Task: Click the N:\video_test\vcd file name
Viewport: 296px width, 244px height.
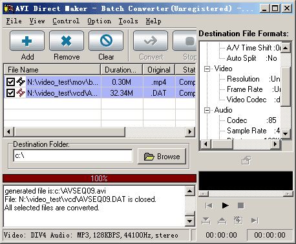Action: 62,93
